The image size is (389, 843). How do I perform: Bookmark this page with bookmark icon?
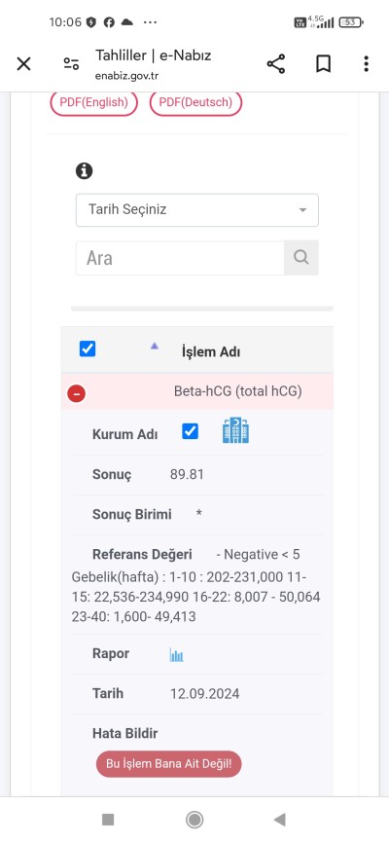323,64
